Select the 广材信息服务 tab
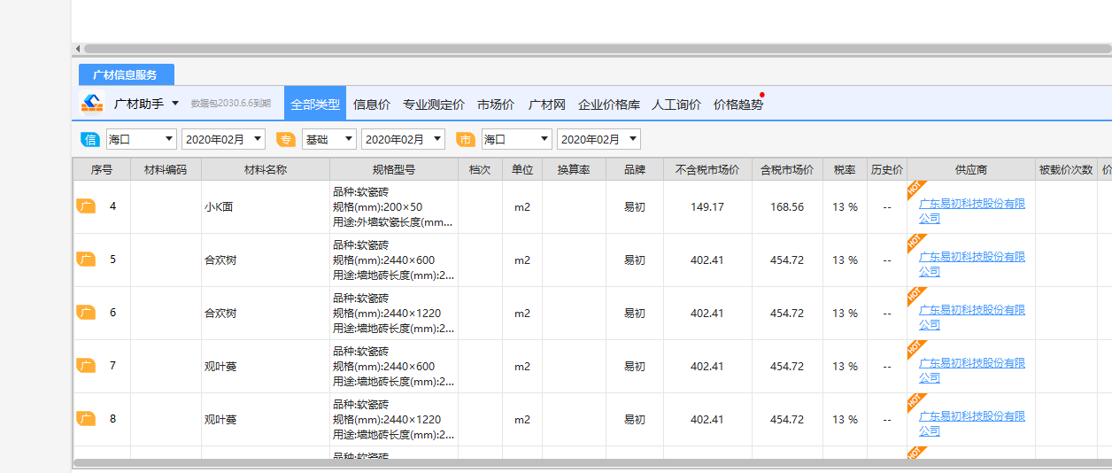 127,74
